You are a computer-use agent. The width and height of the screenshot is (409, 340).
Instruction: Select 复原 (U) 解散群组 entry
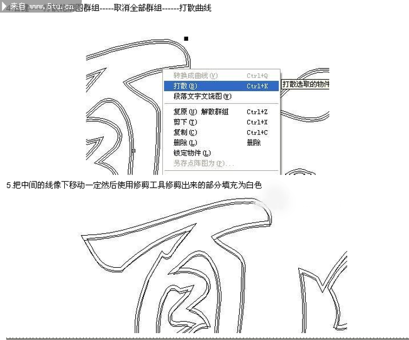coord(221,112)
